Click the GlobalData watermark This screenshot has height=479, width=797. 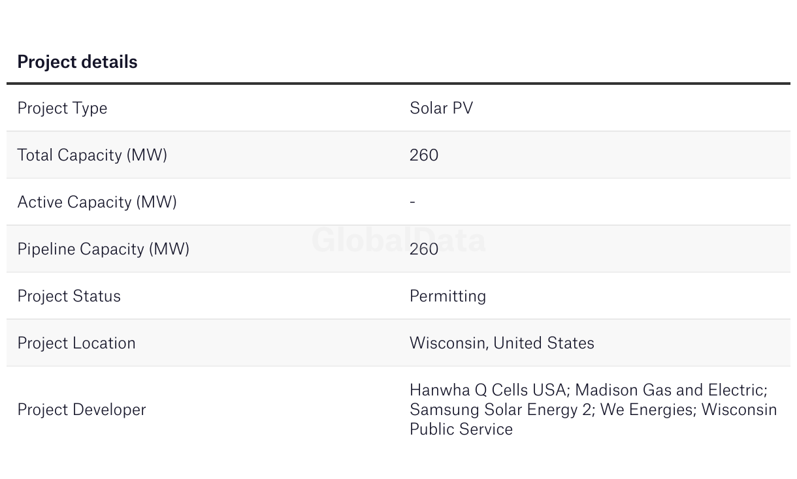(398, 240)
